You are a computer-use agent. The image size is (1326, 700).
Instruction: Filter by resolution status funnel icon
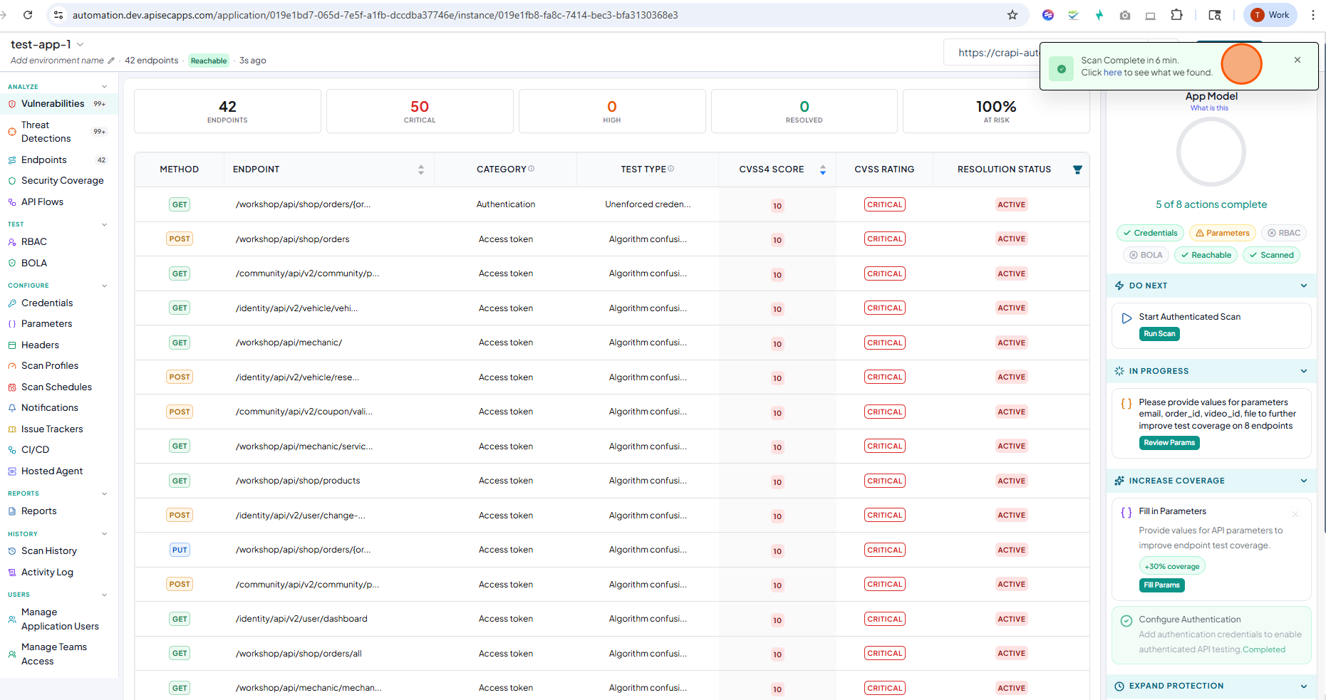1077,169
